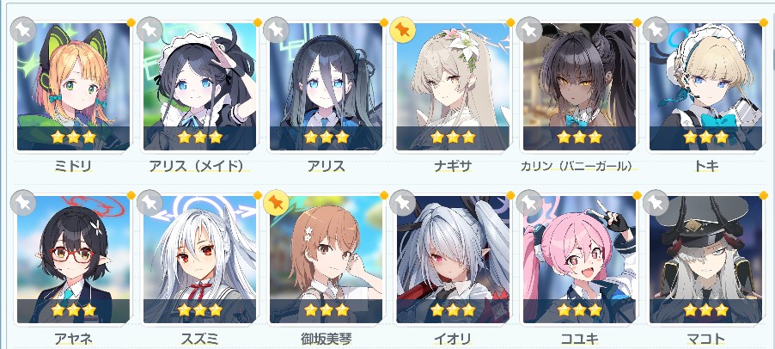This screenshot has height=349, width=775.
Task: Click pin icon on カリン(バニーガール) card
Action: coord(529,31)
